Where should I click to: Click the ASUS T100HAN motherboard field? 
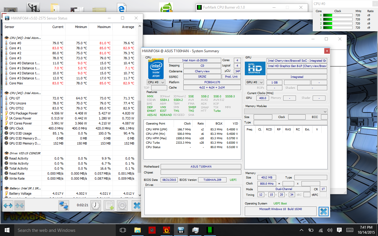pos(201,167)
